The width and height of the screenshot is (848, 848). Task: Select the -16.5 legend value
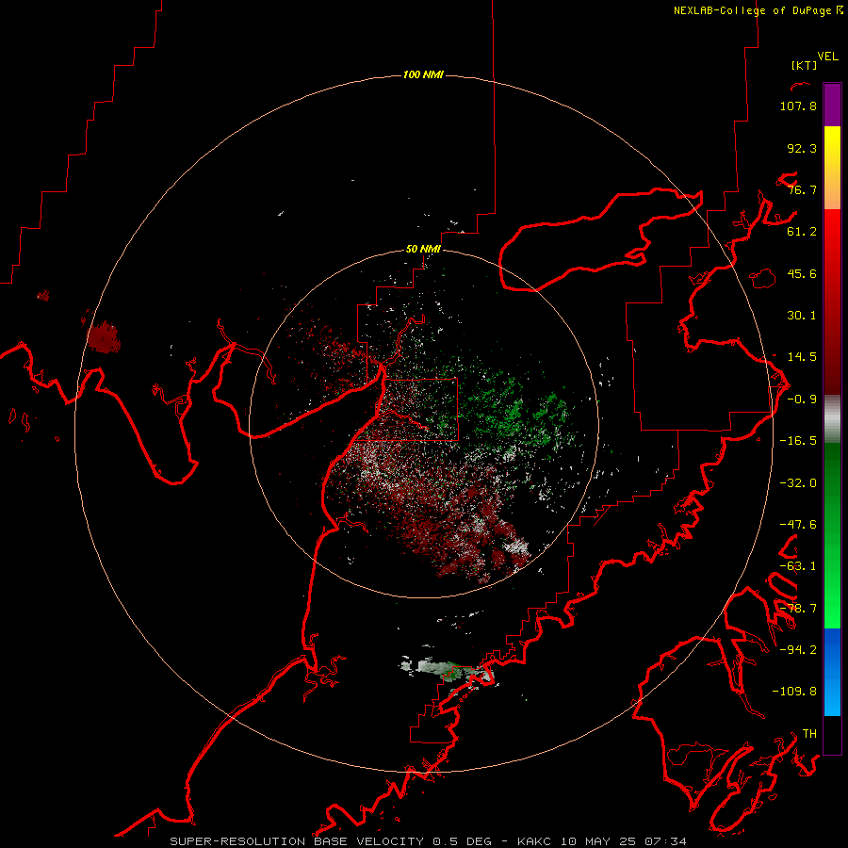click(x=798, y=441)
